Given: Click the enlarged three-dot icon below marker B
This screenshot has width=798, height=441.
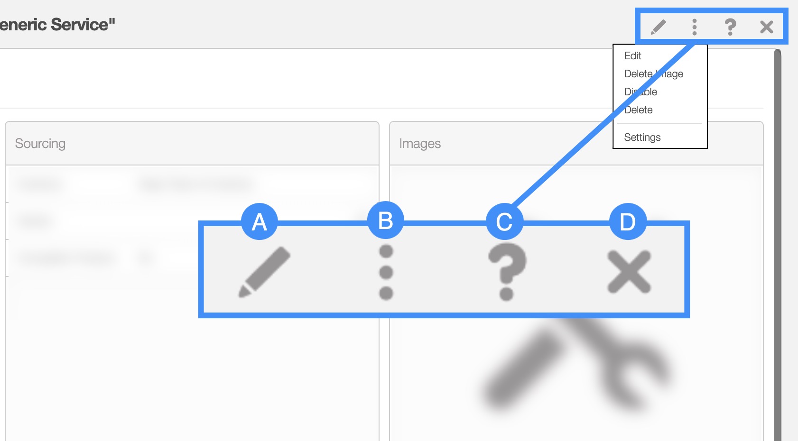Looking at the screenshot, I should (x=386, y=272).
